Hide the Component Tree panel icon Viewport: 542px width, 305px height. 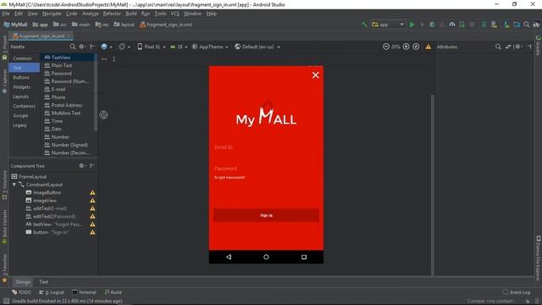(x=92, y=166)
